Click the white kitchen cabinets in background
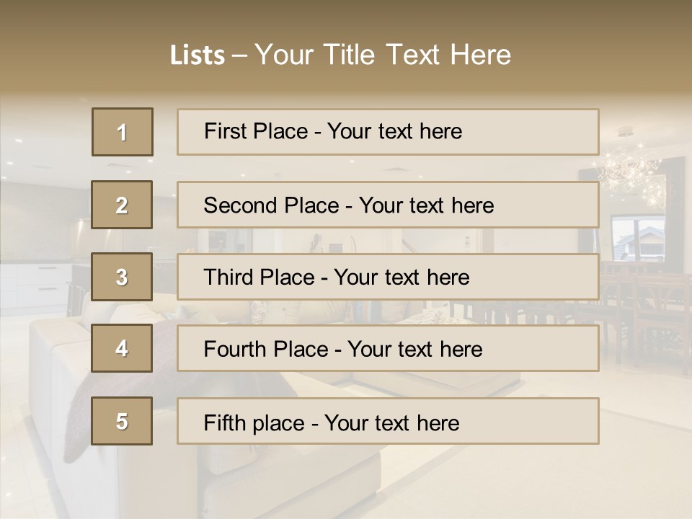This screenshot has width=692, height=519. click(x=36, y=285)
